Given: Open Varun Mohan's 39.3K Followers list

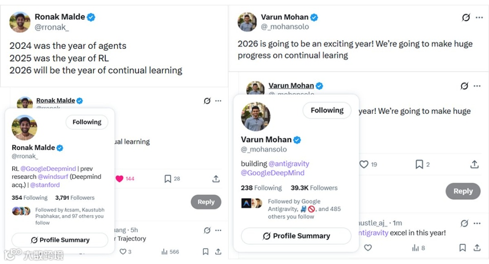Looking at the screenshot, I should pos(314,188).
